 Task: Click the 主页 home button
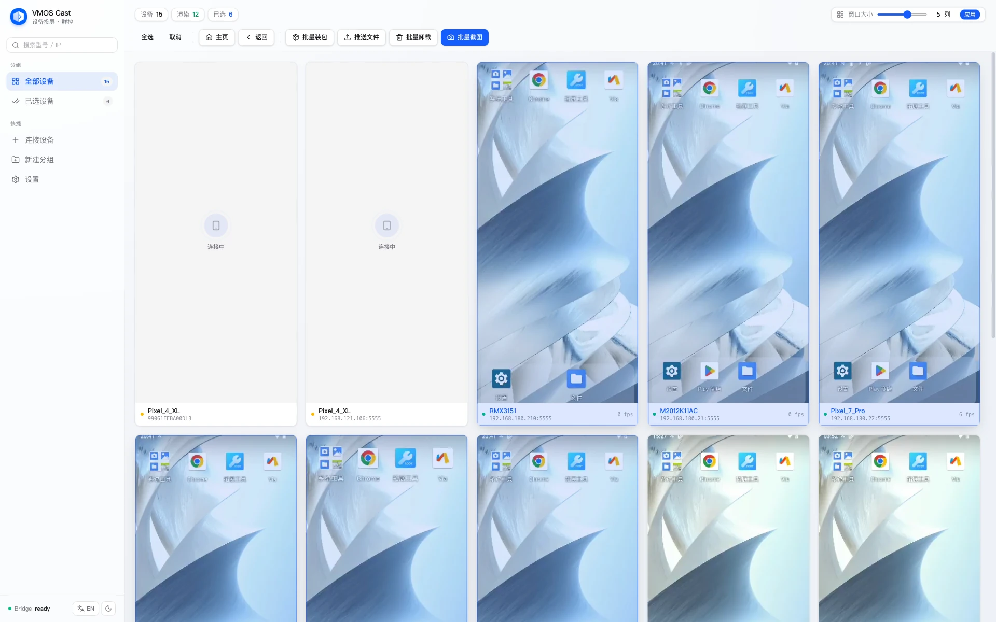(217, 37)
